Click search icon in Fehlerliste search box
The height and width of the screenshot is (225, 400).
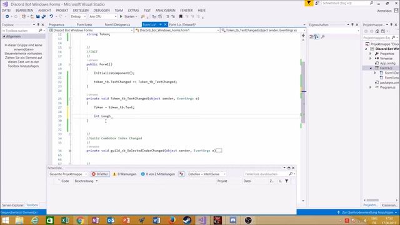coord(291,174)
